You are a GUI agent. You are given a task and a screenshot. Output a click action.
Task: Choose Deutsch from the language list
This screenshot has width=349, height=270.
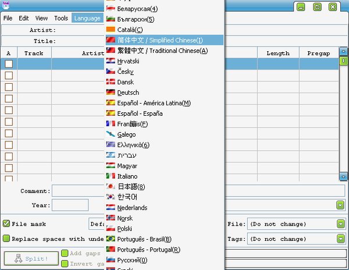pyautogui.click(x=165, y=93)
